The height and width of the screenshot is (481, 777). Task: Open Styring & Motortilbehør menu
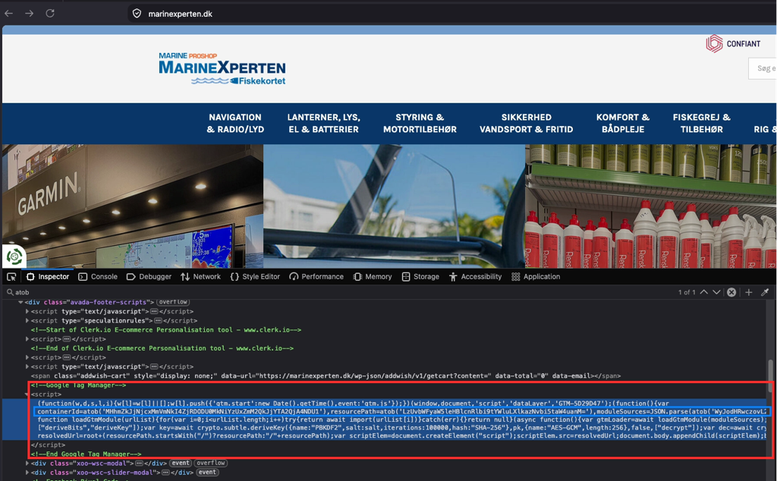click(x=420, y=124)
